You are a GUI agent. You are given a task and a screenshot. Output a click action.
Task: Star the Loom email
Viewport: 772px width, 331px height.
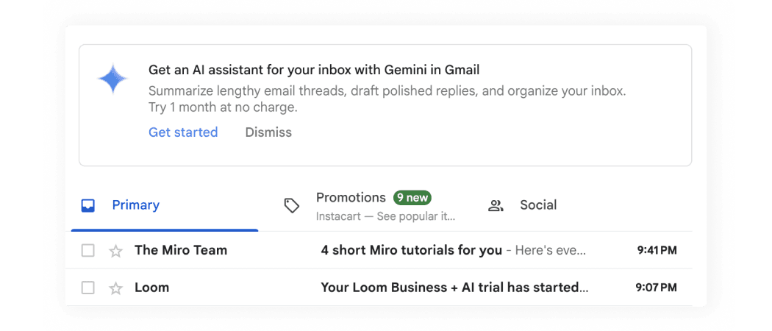point(115,288)
